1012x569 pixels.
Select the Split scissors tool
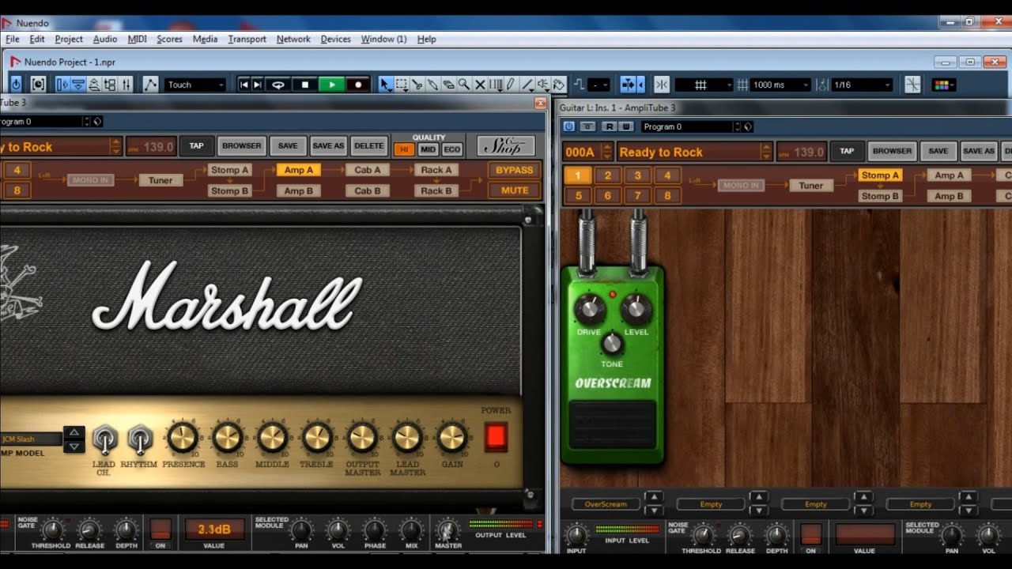[x=417, y=85]
